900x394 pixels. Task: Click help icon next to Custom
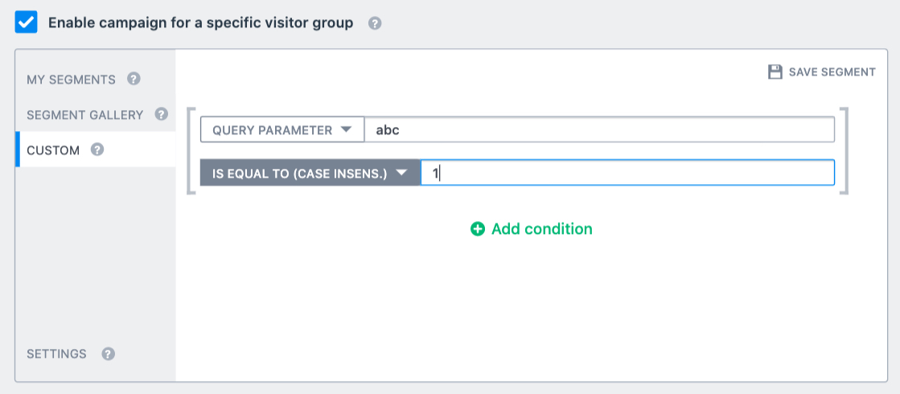pos(97,150)
